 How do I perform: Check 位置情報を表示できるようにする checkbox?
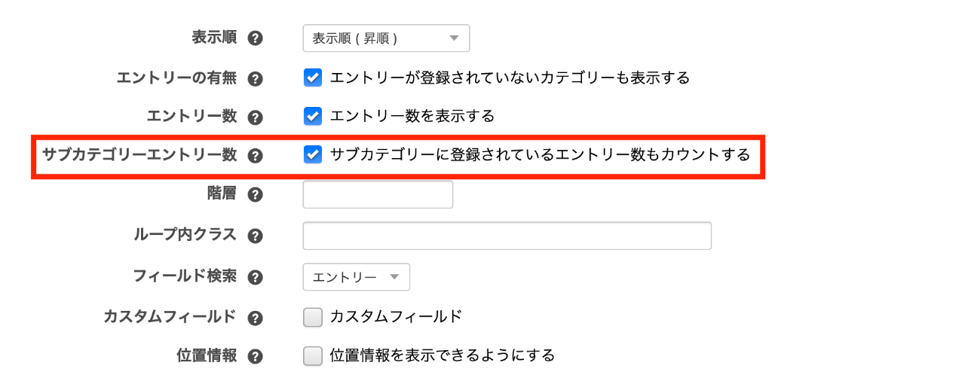pos(312,356)
